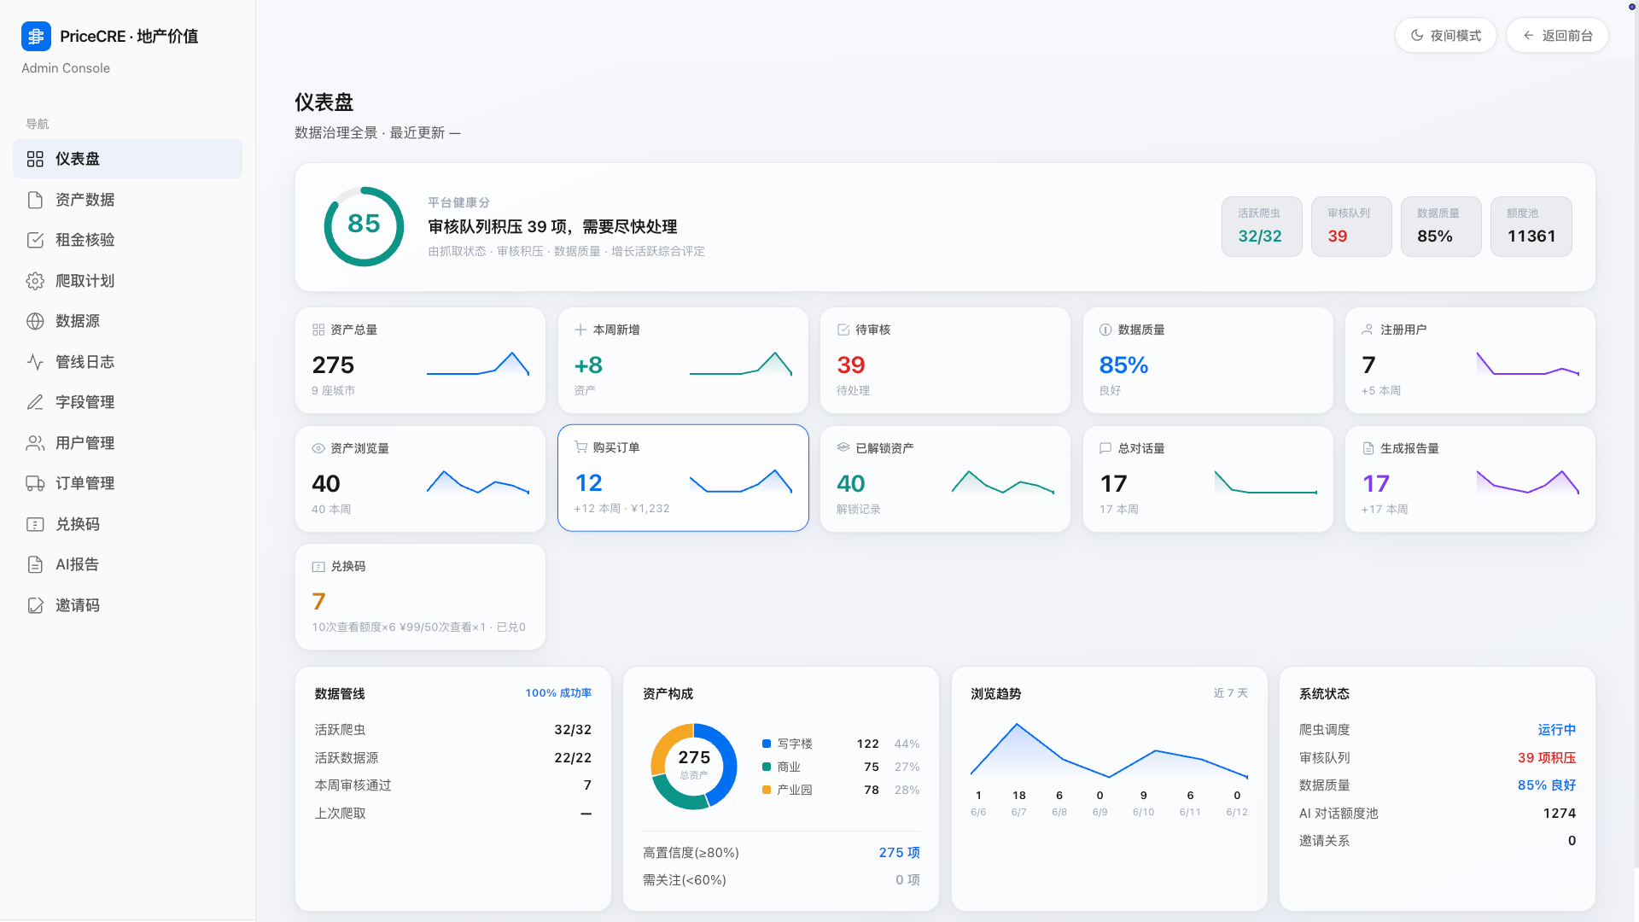The height and width of the screenshot is (922, 1639).
Task: Click the 兑换码 card showing 7
Action: click(420, 597)
